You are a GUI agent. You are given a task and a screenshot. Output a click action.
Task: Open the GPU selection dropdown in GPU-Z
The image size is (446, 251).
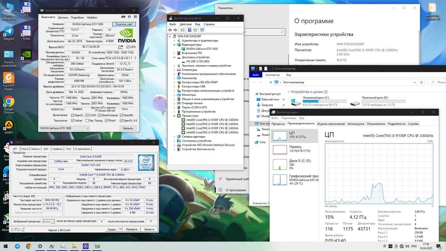(64, 128)
